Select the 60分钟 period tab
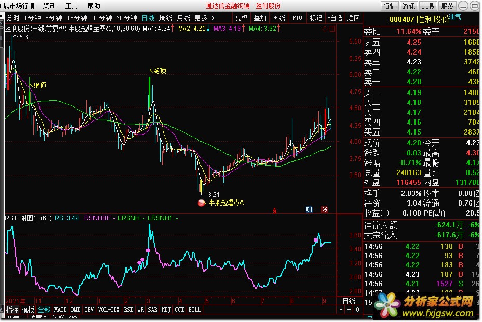This screenshot has height=322, width=482. [x=127, y=18]
